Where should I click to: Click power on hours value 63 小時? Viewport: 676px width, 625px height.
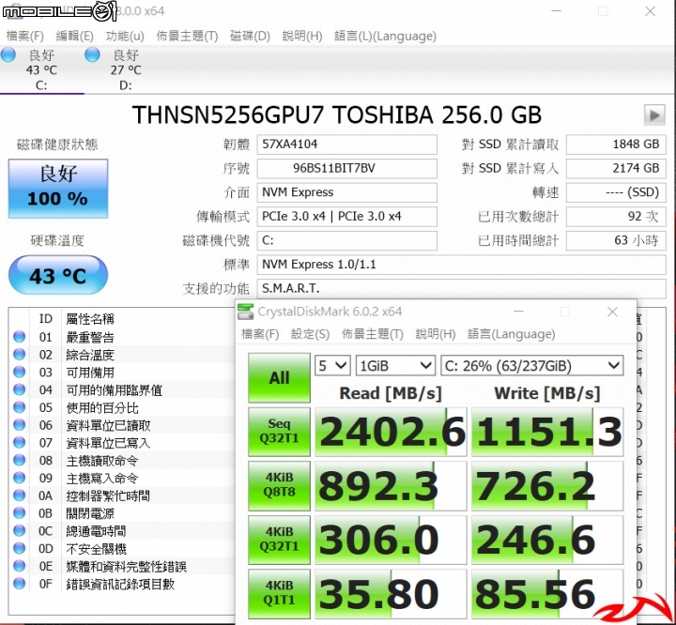pos(616,240)
